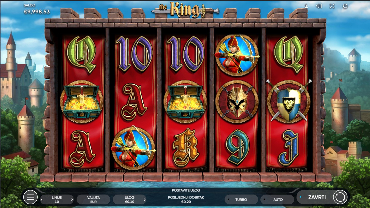The height and width of the screenshot is (208, 370).
Task: Open the game info icon
Action: (x=306, y=6)
